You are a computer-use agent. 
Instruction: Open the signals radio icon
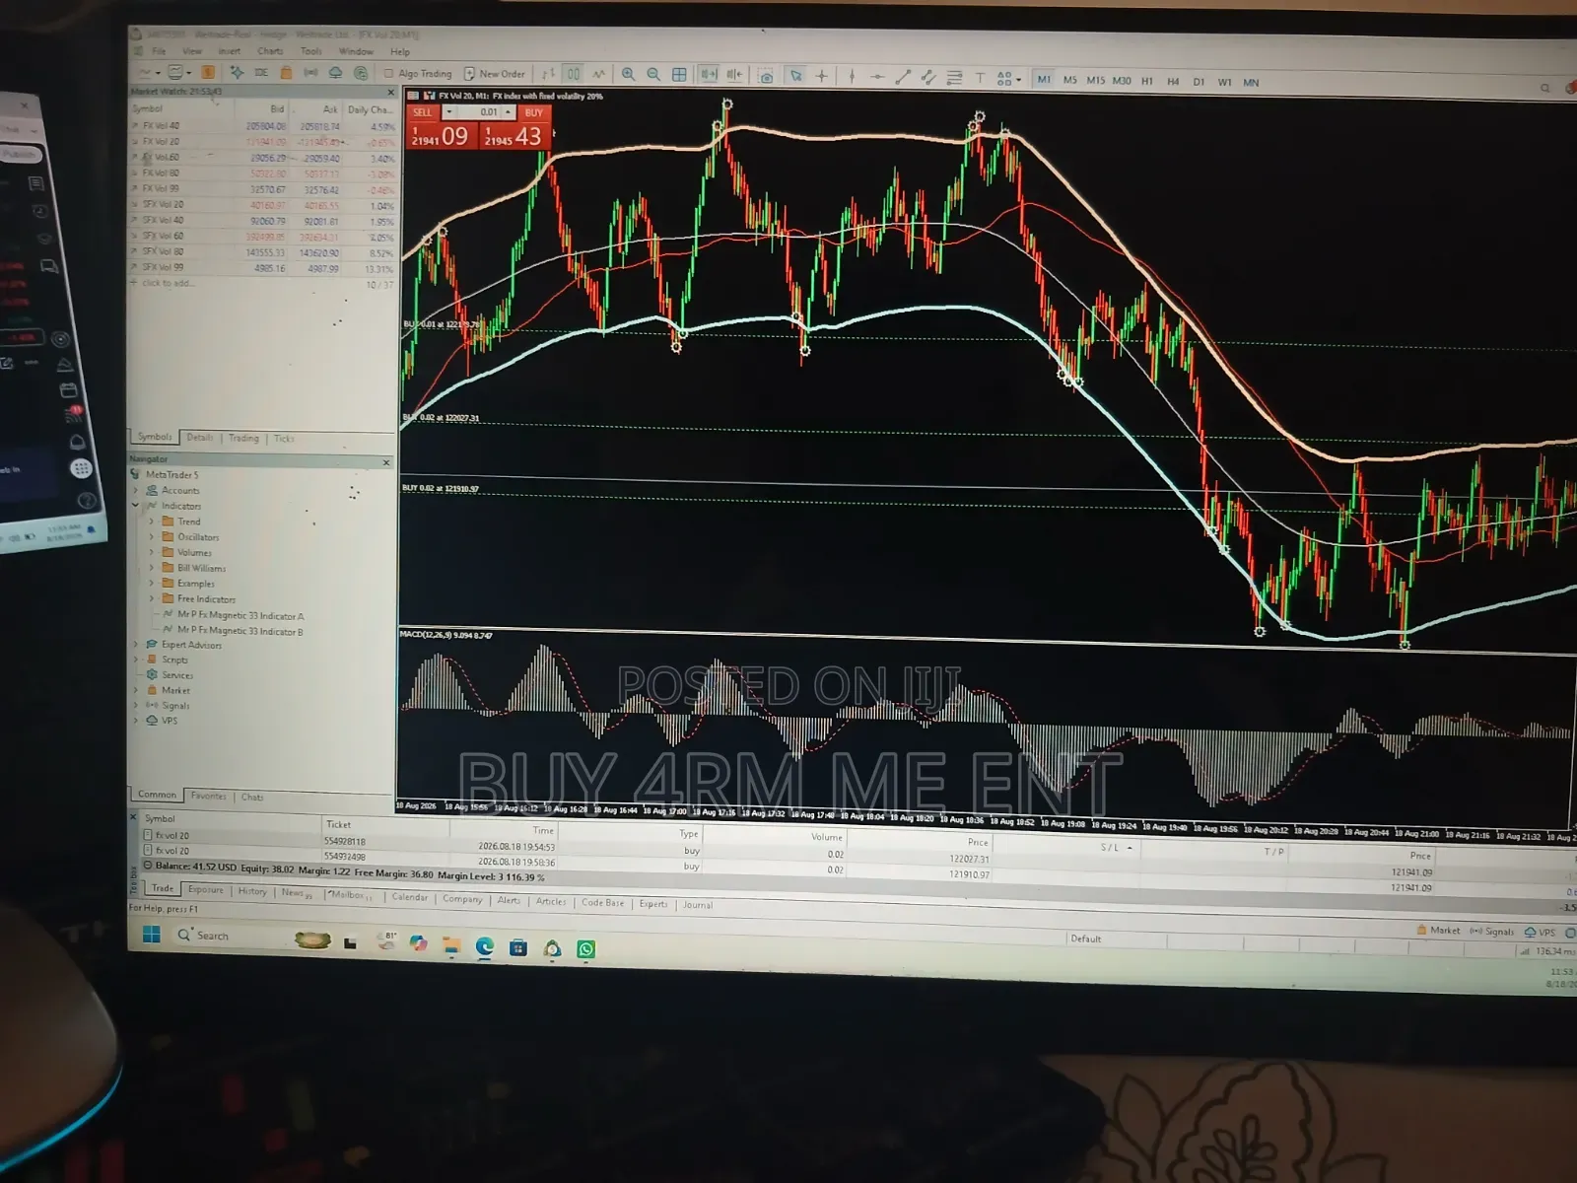310,73
